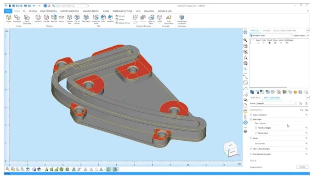This screenshot has height=178, width=312.
Task: Toggle the part Select checkbox in part list
Action: [x=258, y=43]
